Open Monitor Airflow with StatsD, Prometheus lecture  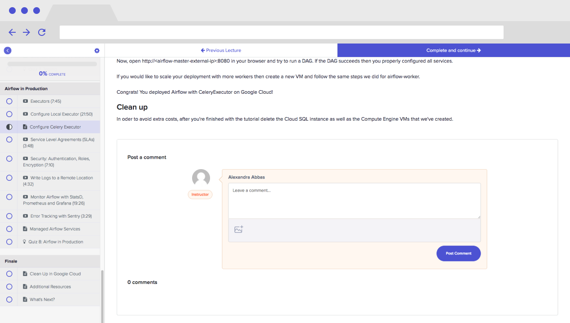pyautogui.click(x=50, y=200)
